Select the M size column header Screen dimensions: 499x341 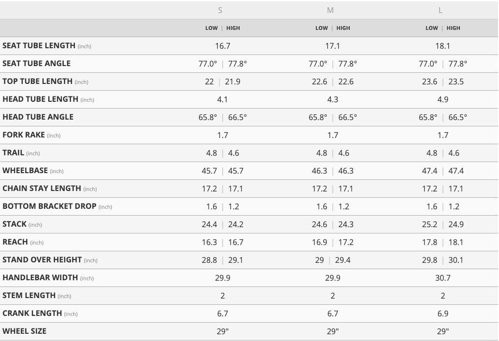330,10
